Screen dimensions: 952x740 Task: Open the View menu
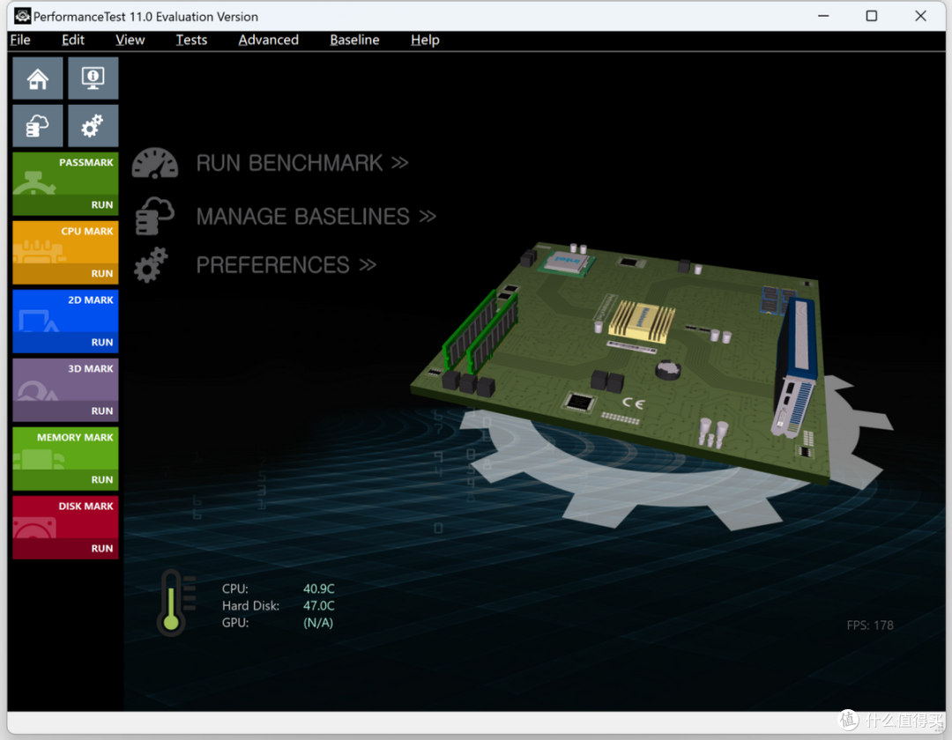click(x=130, y=40)
